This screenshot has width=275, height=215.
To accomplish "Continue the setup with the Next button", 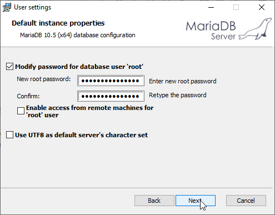I will 196,201.
